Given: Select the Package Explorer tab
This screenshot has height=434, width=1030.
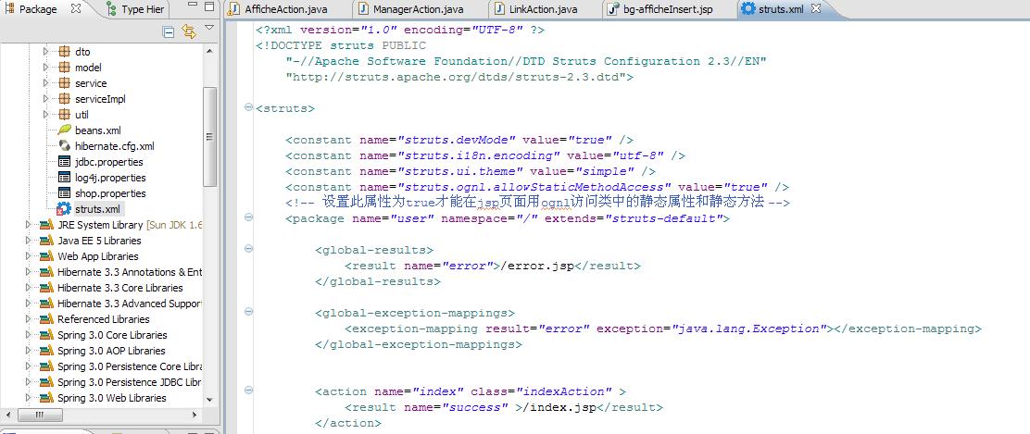Looking at the screenshot, I should 38,9.
